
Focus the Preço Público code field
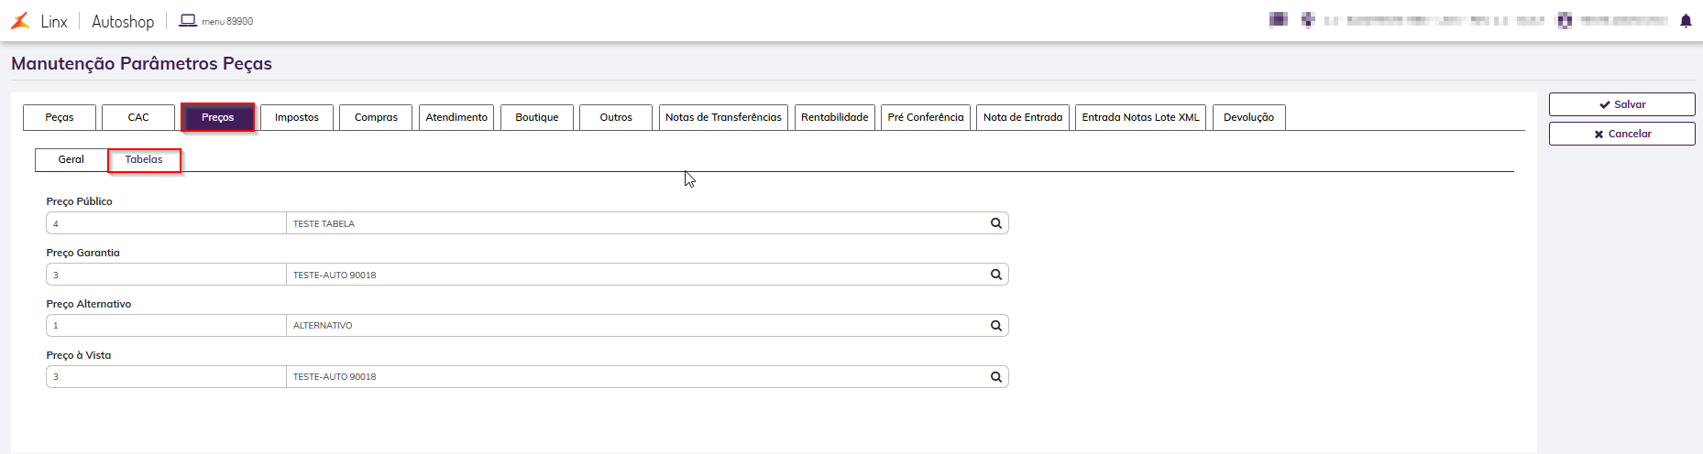[x=166, y=223]
